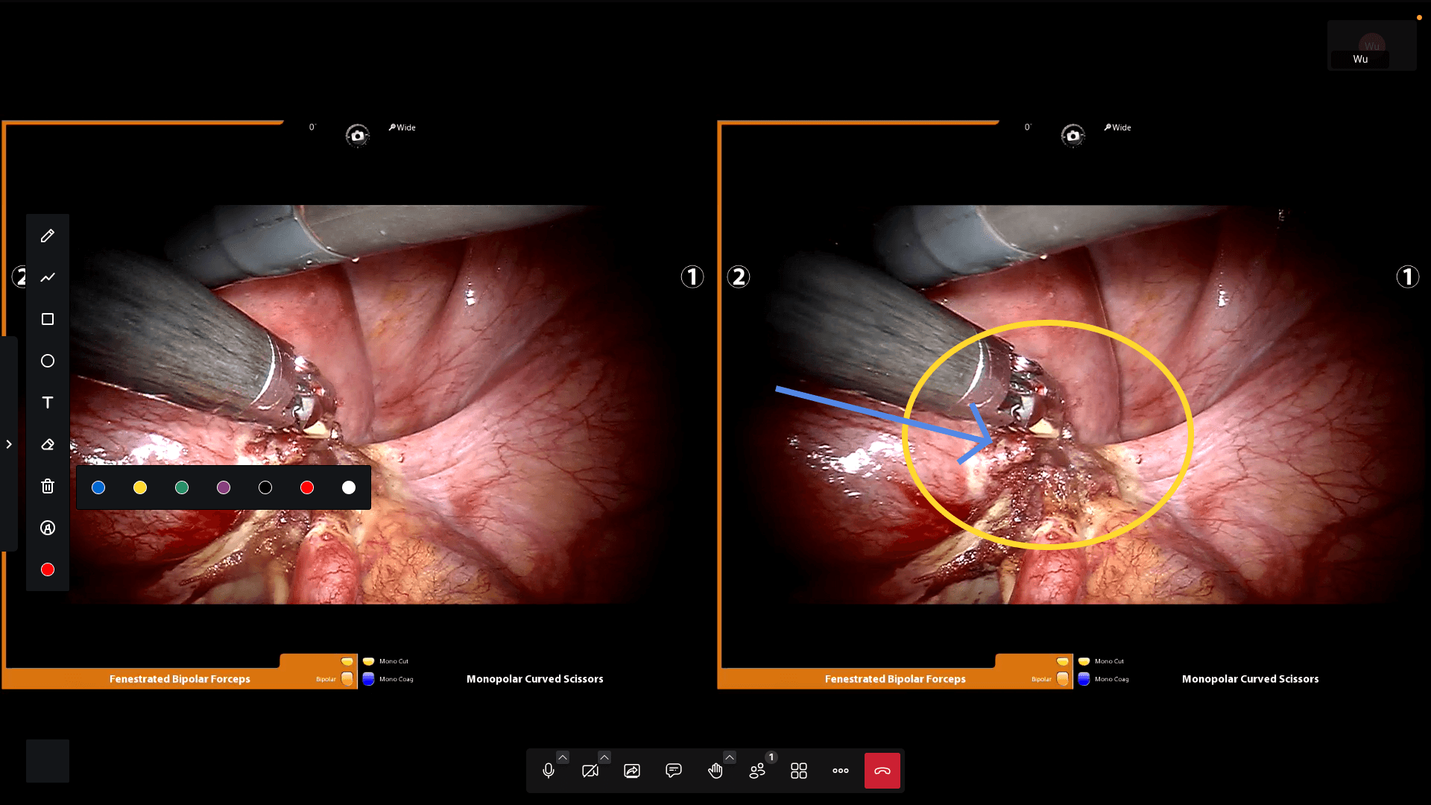Choose the circle shape tool

pyautogui.click(x=48, y=361)
